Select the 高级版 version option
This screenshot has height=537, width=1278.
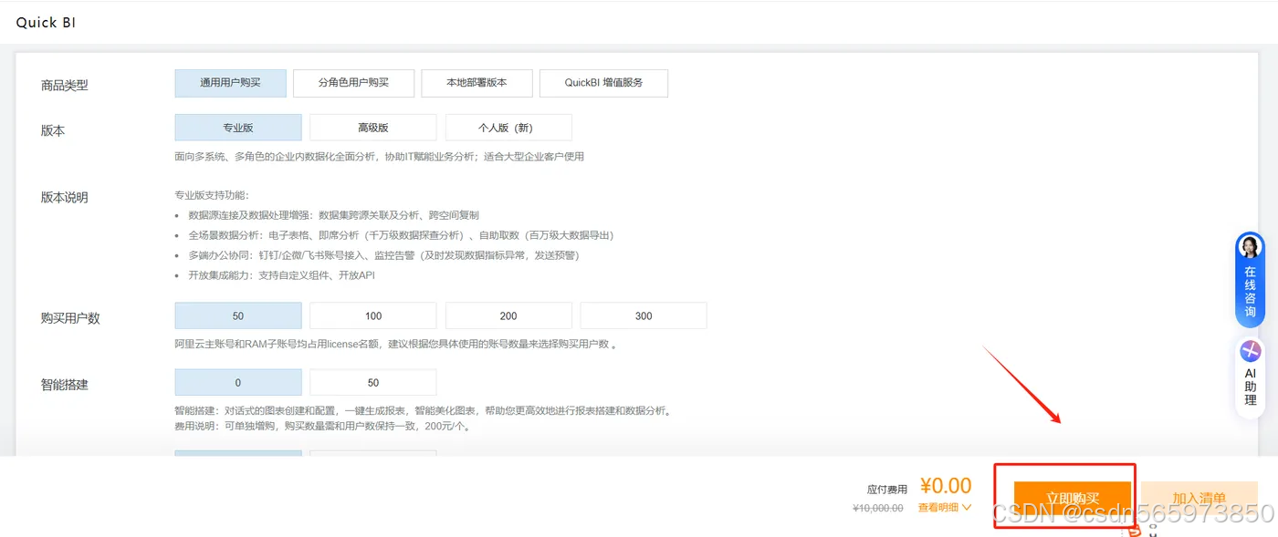click(372, 127)
